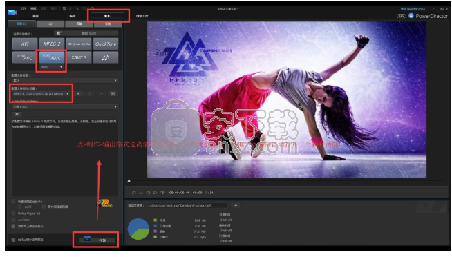The width and height of the screenshot is (452, 257).
Task: Click the PowerDirector camera logo icon
Action: 12,12
